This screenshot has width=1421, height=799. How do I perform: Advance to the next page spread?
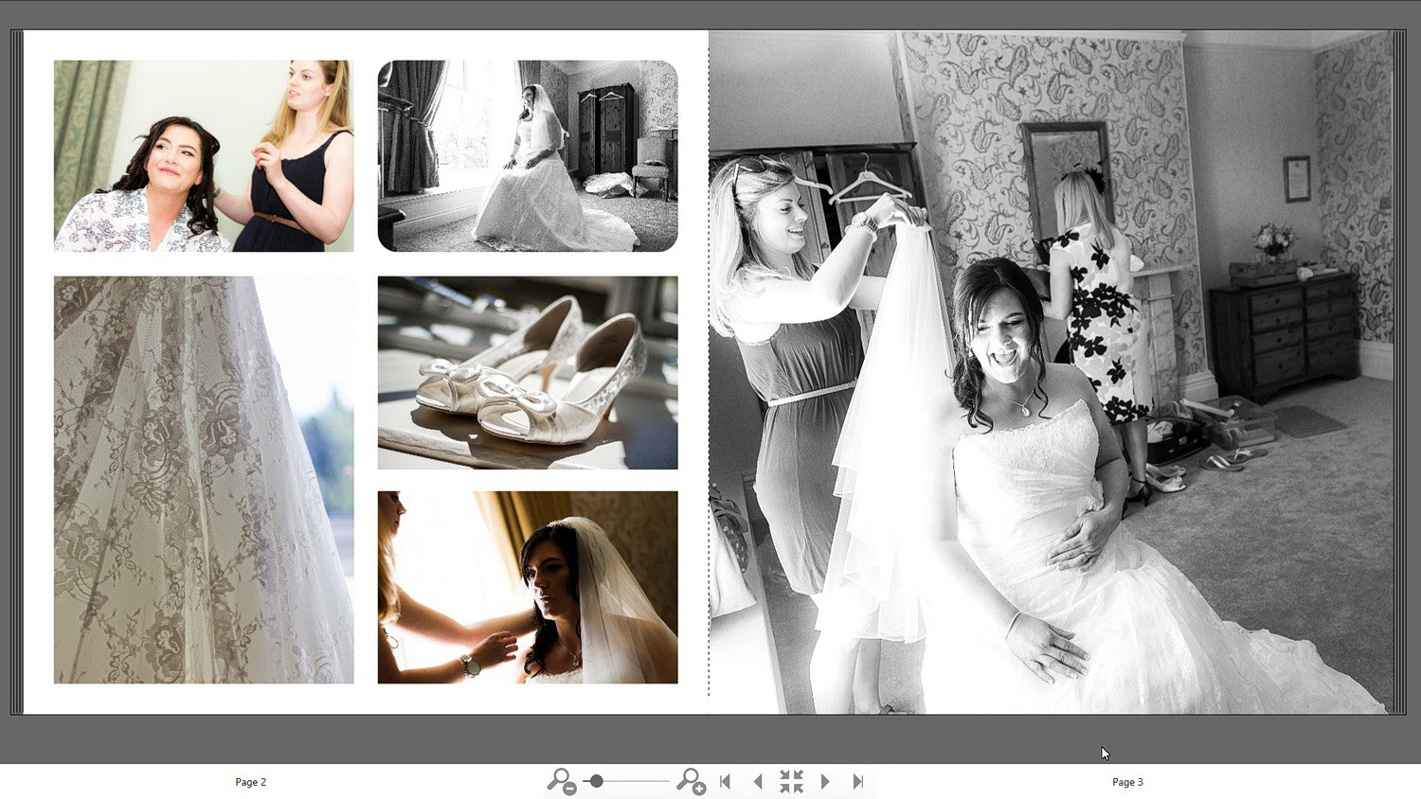pyautogui.click(x=825, y=781)
